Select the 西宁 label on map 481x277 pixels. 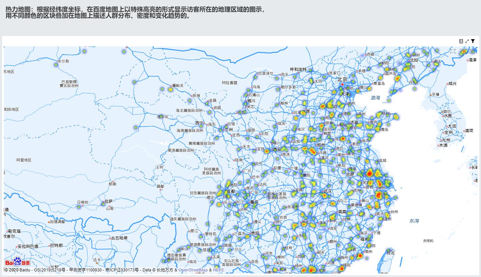tap(199, 123)
